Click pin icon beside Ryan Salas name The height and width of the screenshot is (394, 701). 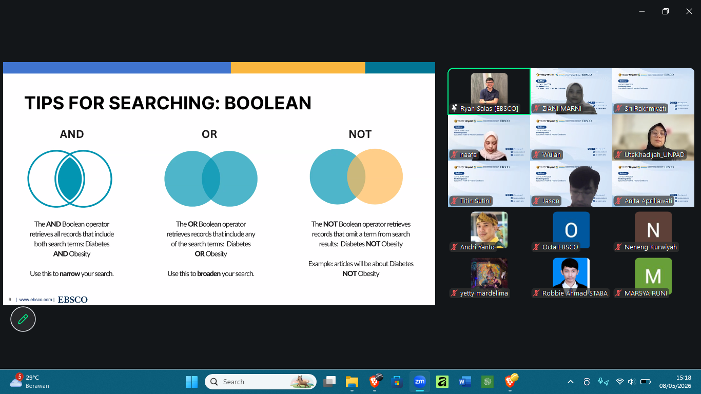(x=454, y=109)
